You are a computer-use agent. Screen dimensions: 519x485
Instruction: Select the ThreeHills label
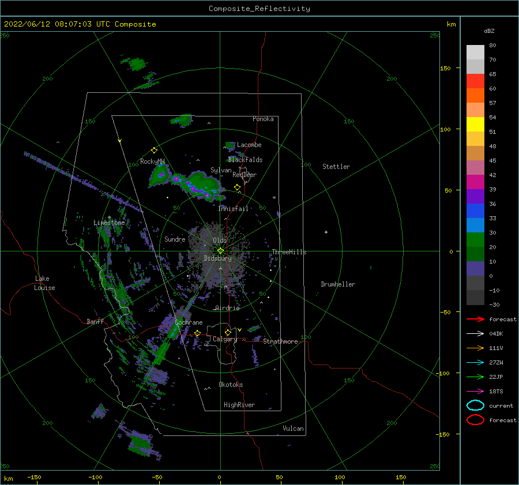click(289, 252)
